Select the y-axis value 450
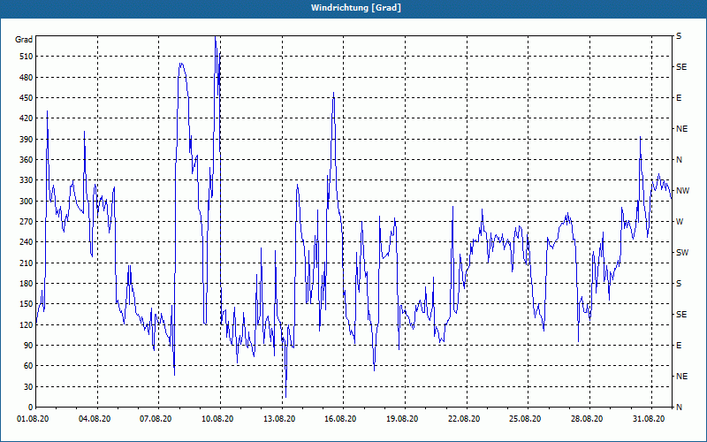The image size is (707, 442). coord(27,98)
